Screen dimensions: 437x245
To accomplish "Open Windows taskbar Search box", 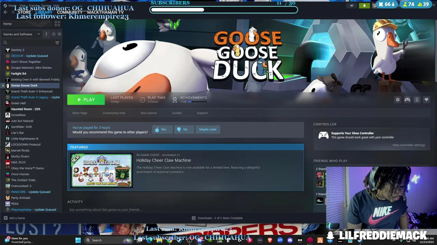I will [x=109, y=240].
